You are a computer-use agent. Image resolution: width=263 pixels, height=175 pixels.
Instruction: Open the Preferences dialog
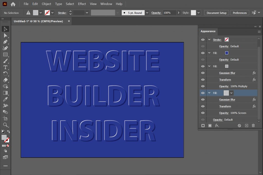coord(239,12)
